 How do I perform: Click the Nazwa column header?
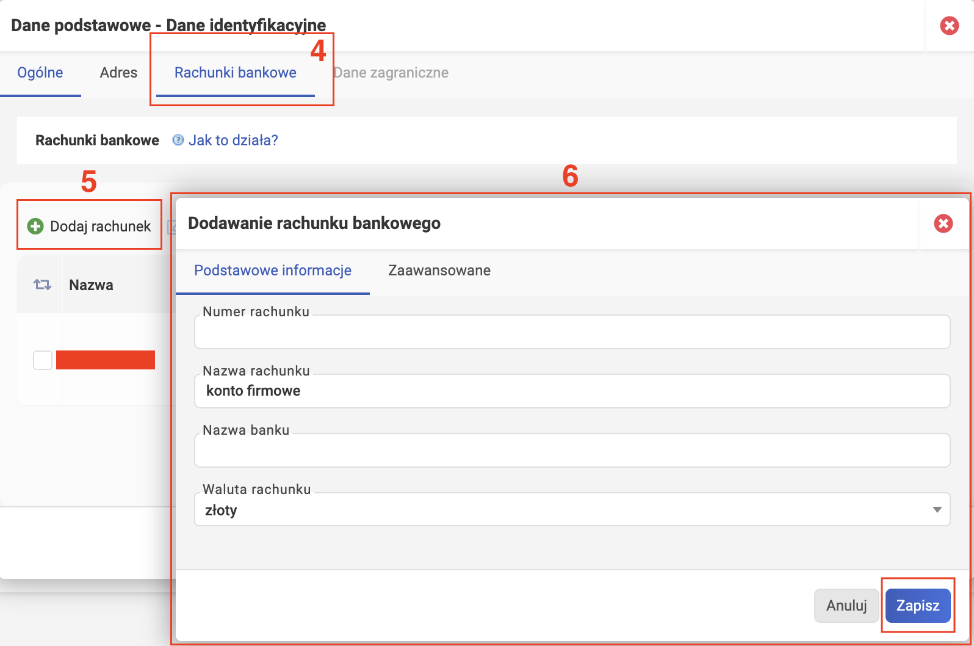pos(91,285)
